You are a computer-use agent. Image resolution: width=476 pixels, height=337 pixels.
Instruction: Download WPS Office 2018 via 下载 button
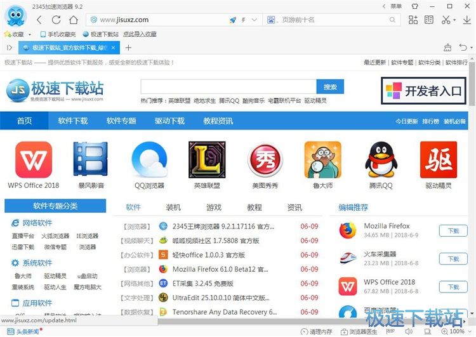coord(453,287)
